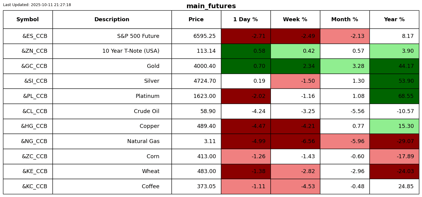Click the light red Coffee week cell -4.53
Viewport: 422px width, 197px height.
[x=295, y=187]
